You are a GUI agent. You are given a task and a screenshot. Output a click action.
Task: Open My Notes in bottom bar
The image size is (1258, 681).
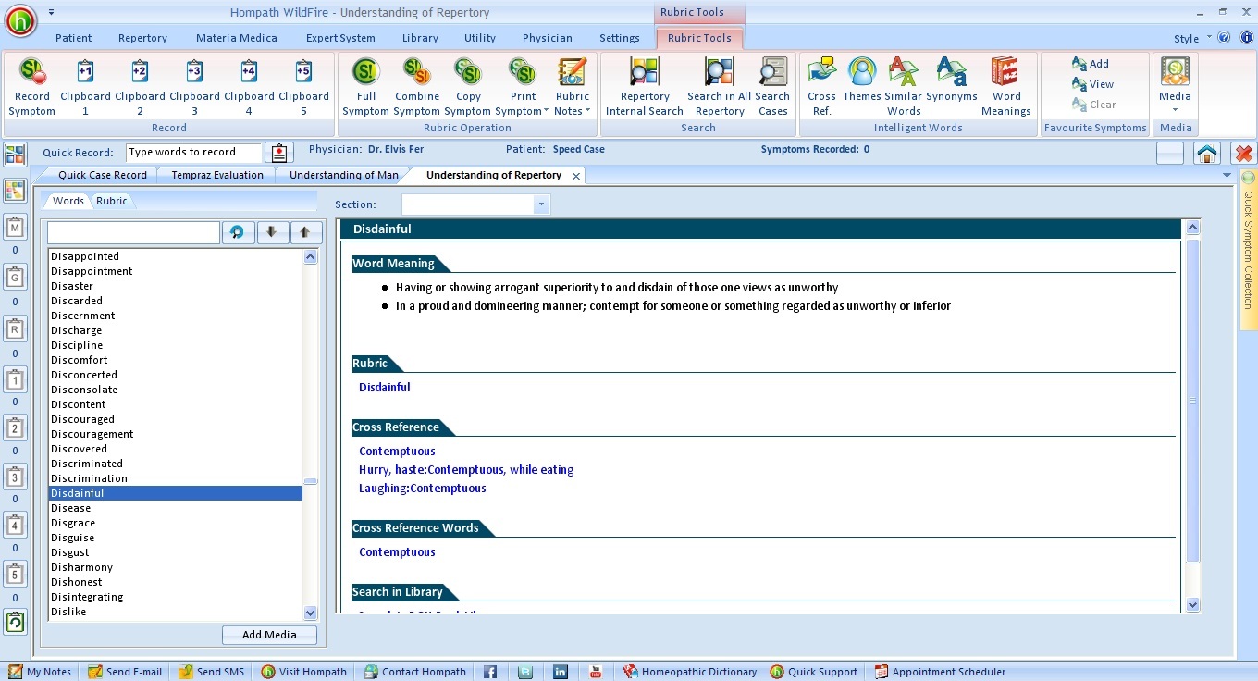click(x=40, y=672)
